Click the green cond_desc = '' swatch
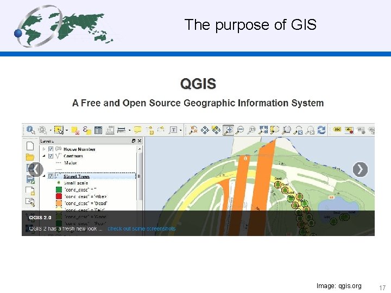The image size is (391, 293). point(59,190)
